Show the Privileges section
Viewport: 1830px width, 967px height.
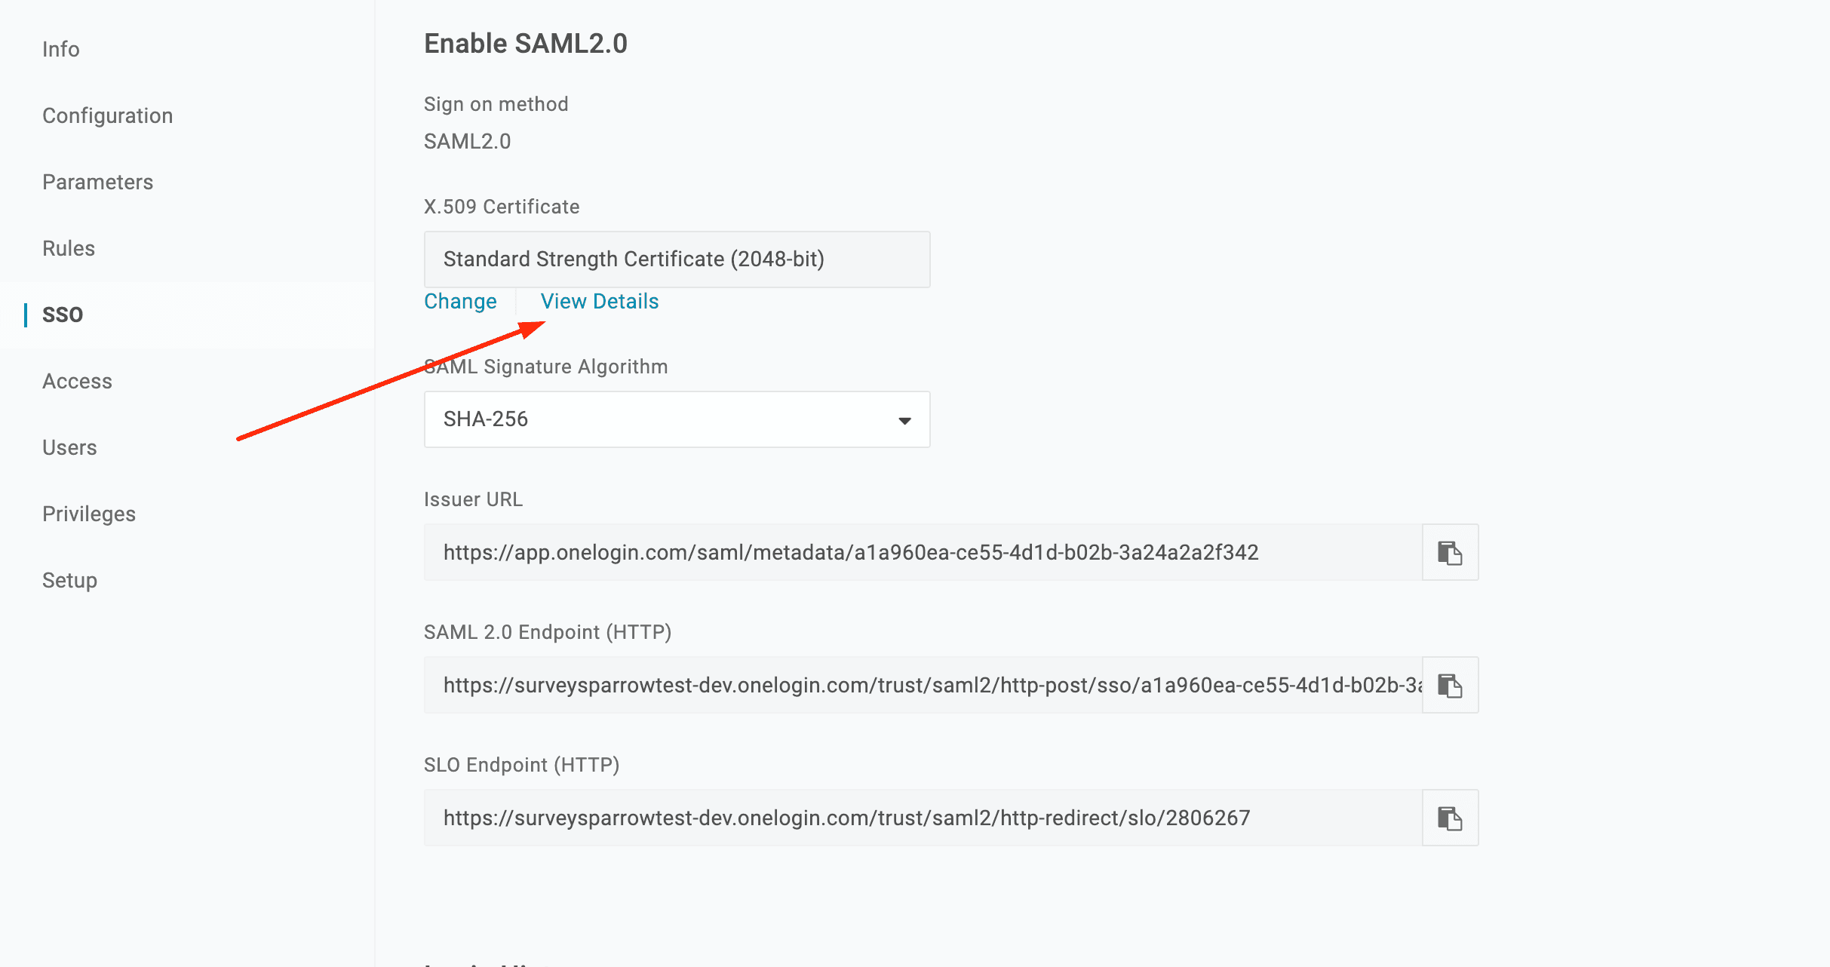coord(89,514)
